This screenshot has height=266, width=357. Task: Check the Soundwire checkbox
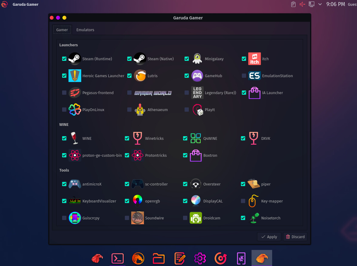[x=127, y=218]
